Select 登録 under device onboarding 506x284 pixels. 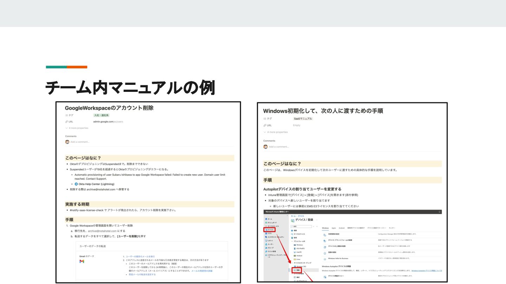point(297,270)
